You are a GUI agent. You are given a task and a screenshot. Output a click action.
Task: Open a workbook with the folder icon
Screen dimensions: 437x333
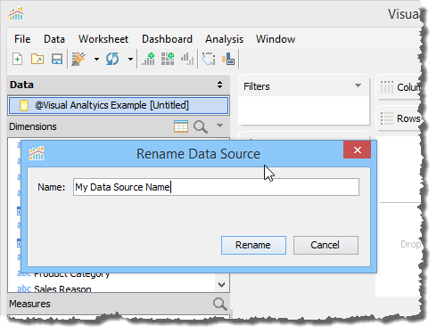tap(37, 59)
